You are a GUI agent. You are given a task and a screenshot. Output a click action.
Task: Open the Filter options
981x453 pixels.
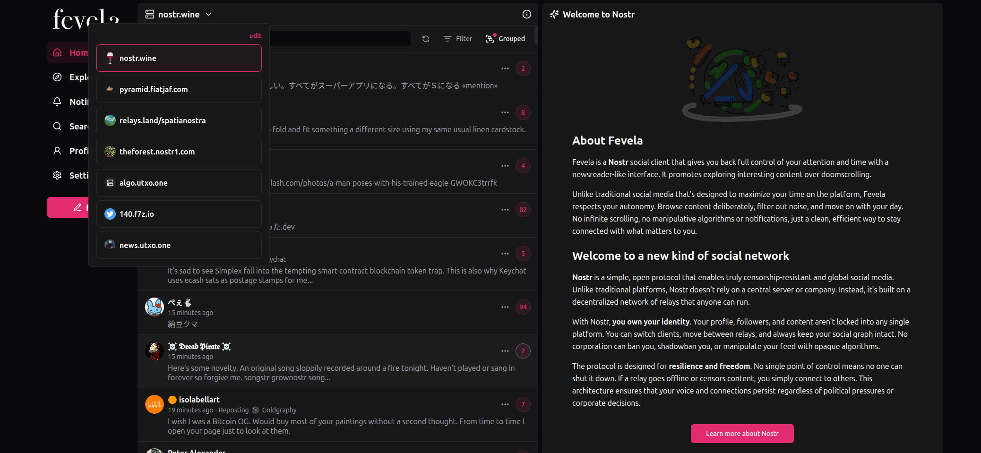tap(457, 39)
